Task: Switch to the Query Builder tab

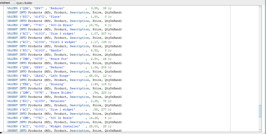Action: click(x=24, y=3)
